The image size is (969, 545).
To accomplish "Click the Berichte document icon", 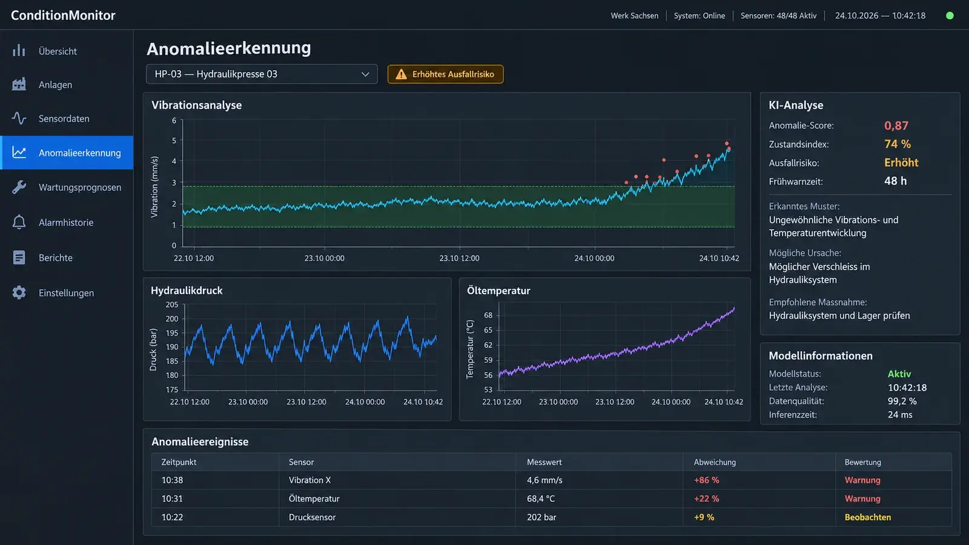I will (x=19, y=257).
